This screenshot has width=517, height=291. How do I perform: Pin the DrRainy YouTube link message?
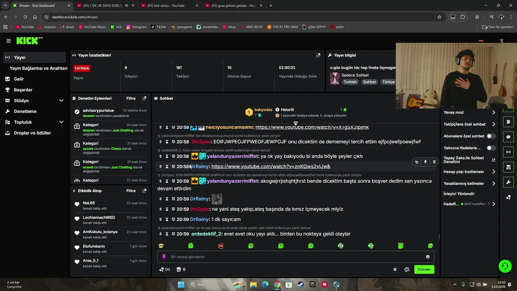click(x=425, y=162)
